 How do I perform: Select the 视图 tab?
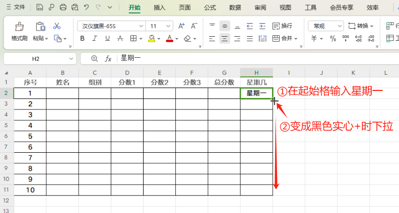click(285, 8)
